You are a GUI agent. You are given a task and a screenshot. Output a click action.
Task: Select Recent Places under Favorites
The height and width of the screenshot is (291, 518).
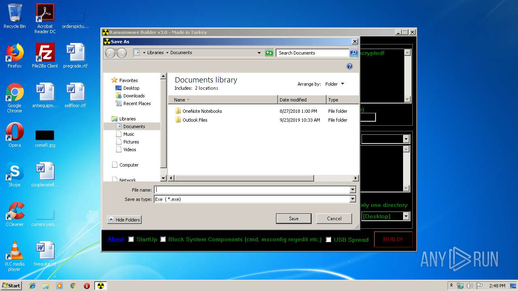click(x=137, y=103)
